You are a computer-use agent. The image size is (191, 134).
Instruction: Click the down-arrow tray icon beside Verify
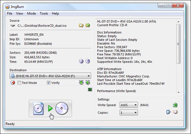click(88, 82)
